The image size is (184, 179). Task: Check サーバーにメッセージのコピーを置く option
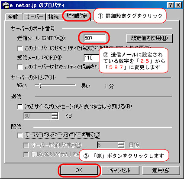tap(20, 136)
